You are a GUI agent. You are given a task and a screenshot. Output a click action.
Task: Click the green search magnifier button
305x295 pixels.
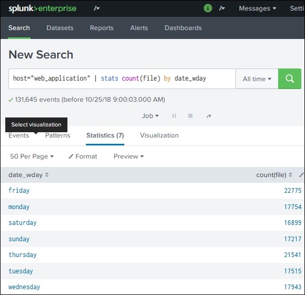pyautogui.click(x=289, y=79)
